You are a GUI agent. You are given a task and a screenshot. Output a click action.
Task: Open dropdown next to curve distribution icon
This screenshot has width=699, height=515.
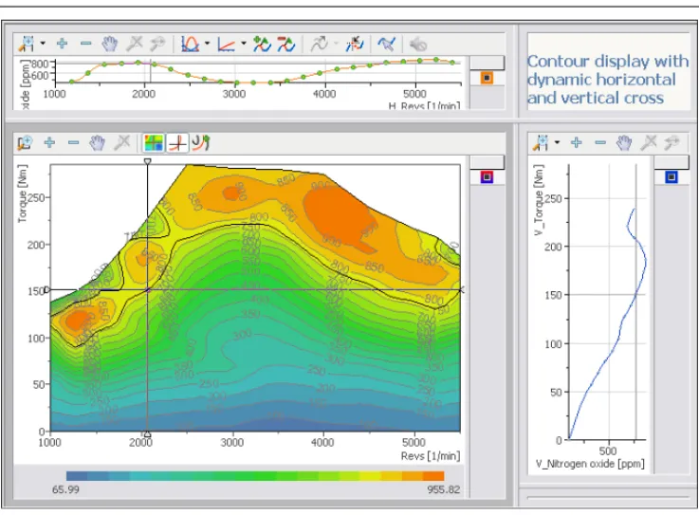207,44
